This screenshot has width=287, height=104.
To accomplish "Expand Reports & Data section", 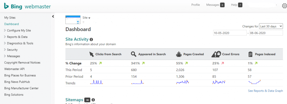I will click(x=16, y=37).
